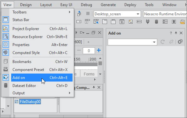Select FileDialog00 item in the list

pyautogui.click(x=30, y=102)
